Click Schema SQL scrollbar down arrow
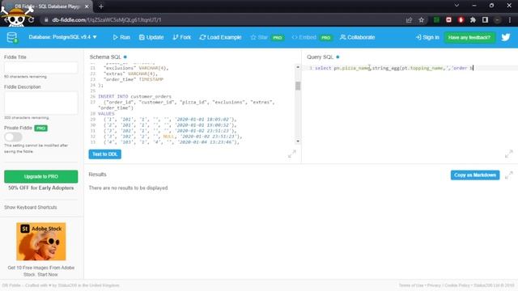 (298, 141)
